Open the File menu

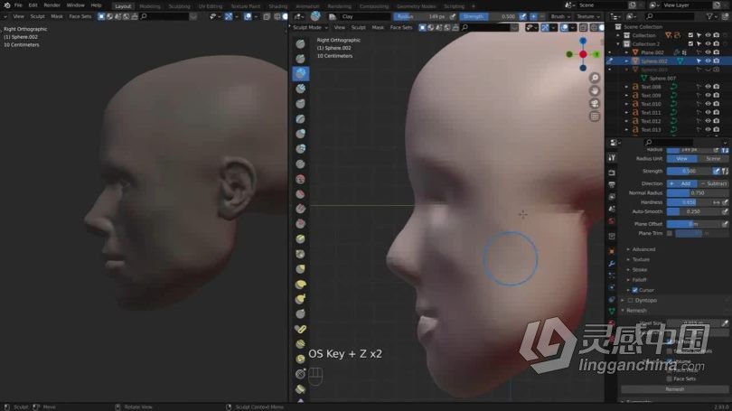click(18, 5)
